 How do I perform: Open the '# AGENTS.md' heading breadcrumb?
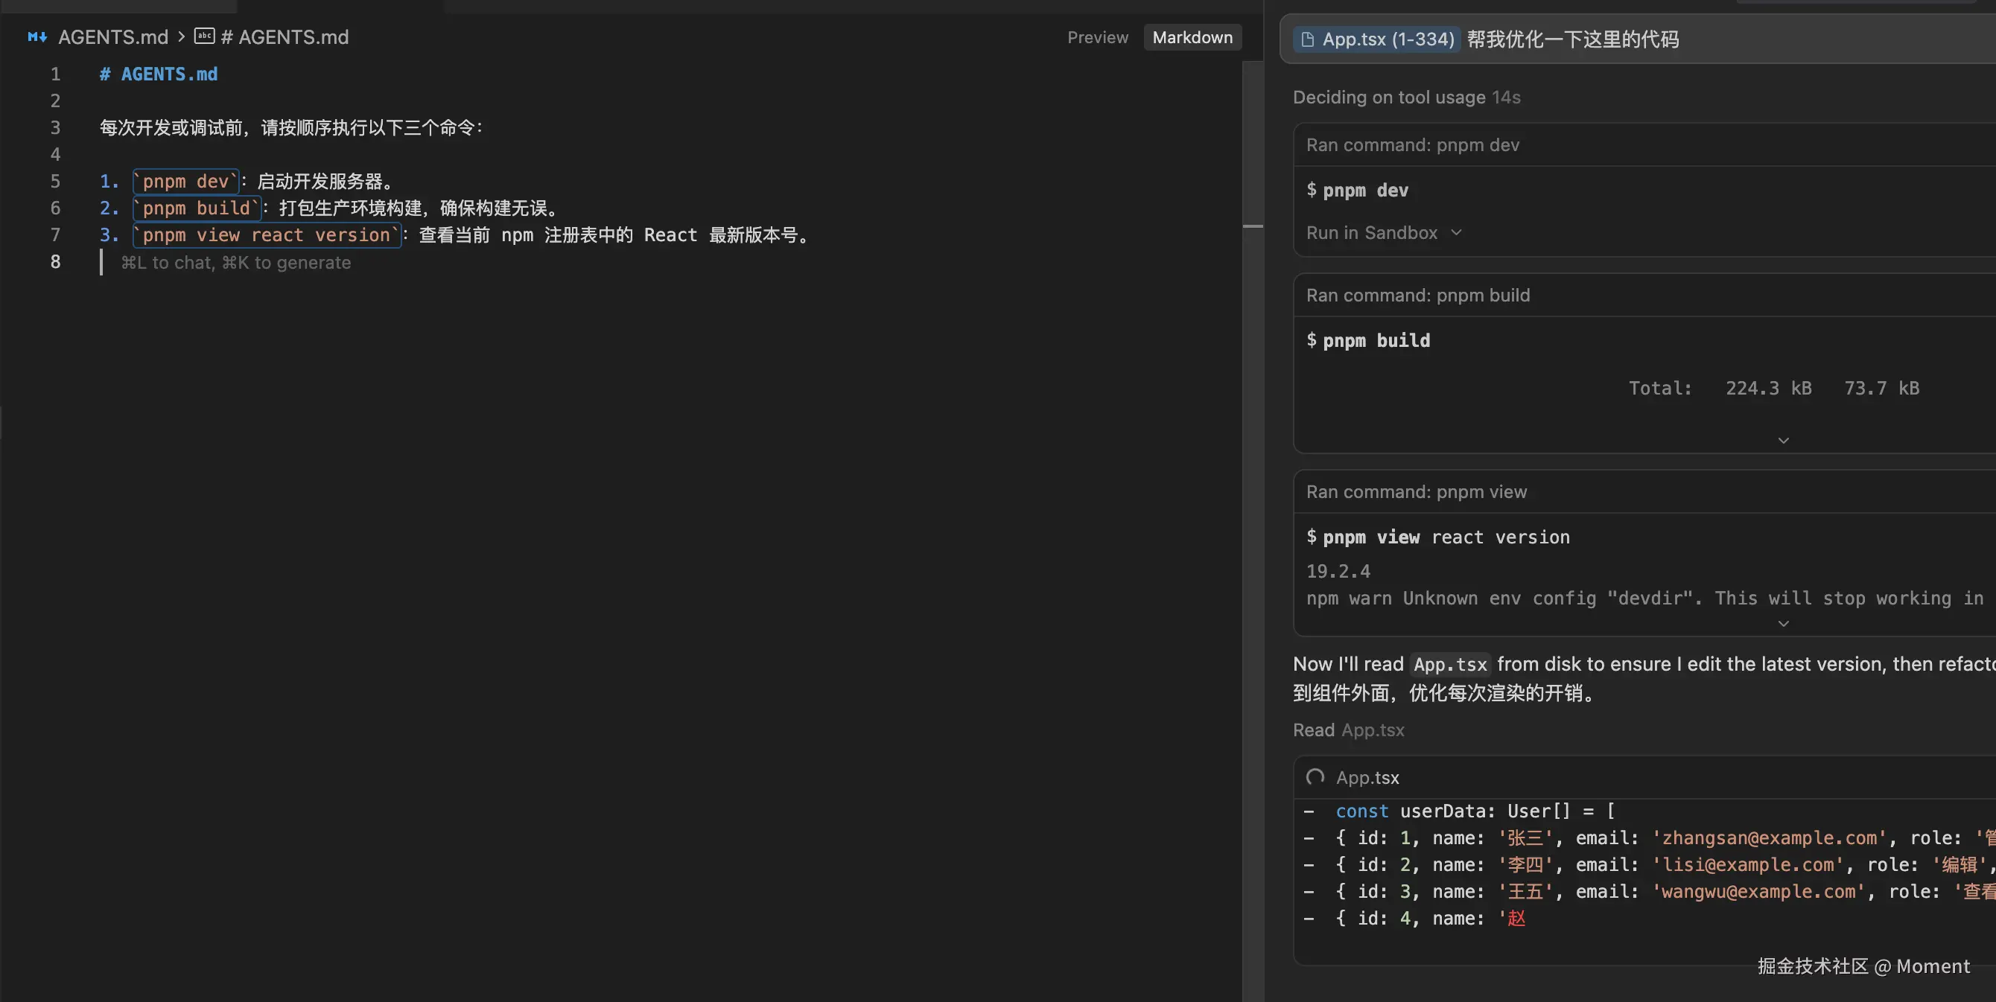pyautogui.click(x=285, y=37)
